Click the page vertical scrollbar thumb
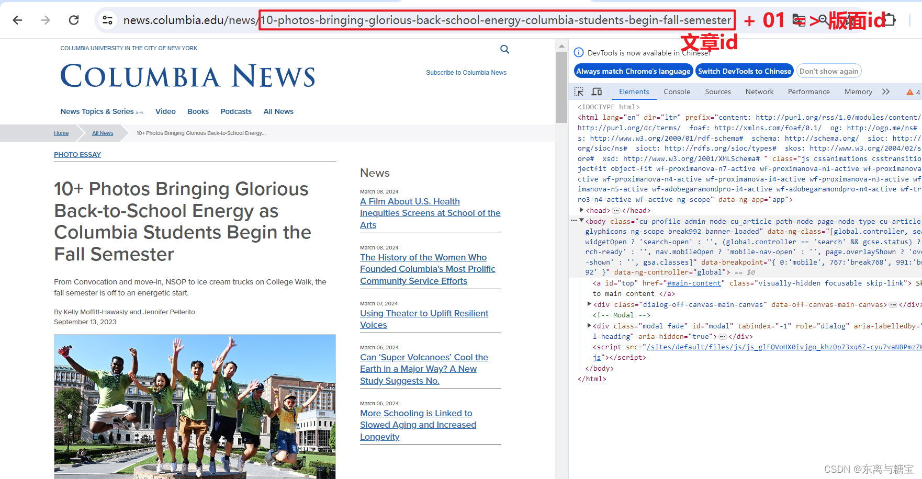 point(561,87)
